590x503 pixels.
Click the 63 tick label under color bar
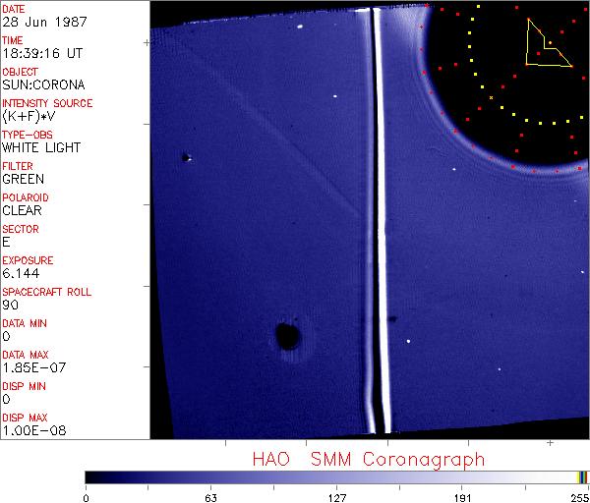point(210,496)
